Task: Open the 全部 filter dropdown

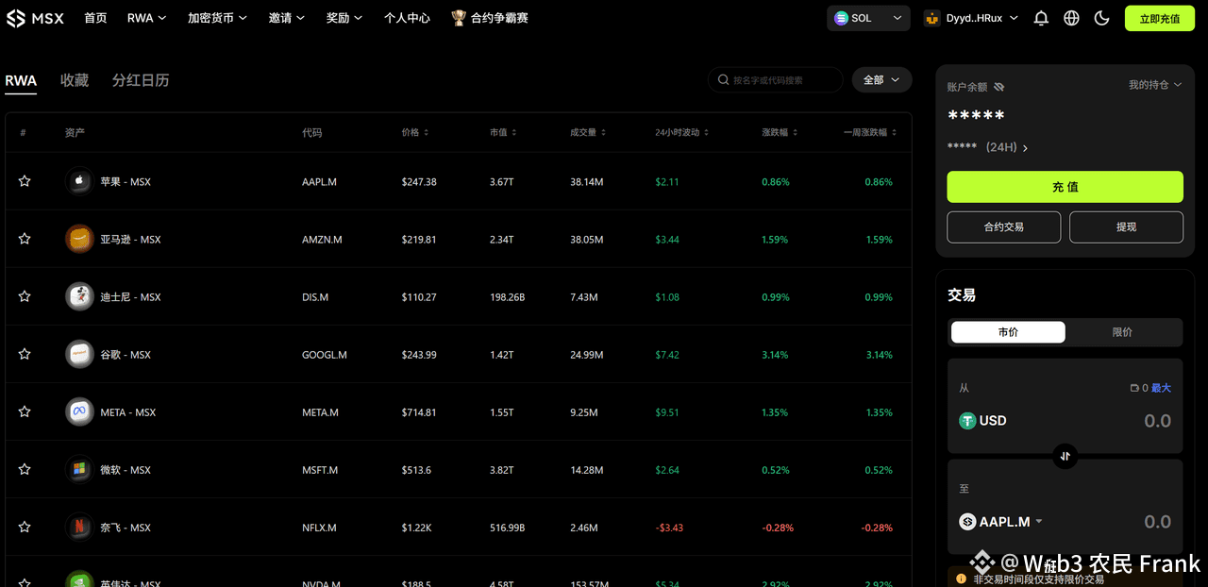Action: pos(882,80)
